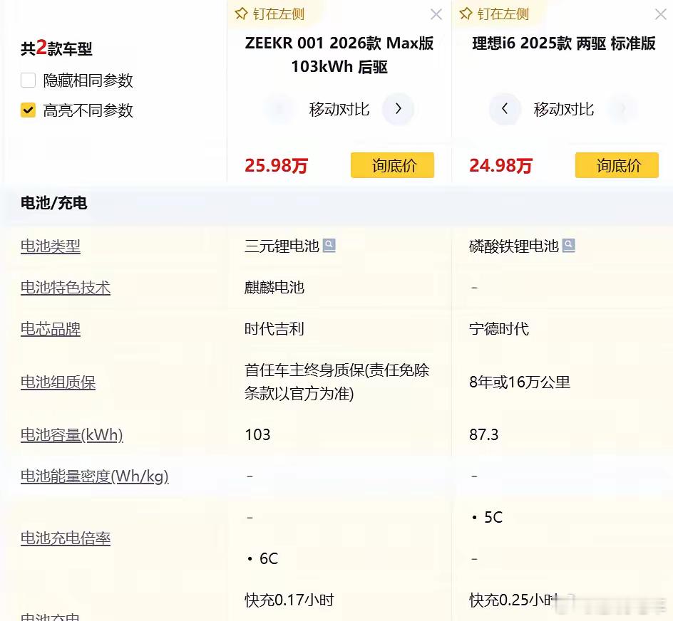The width and height of the screenshot is (673, 621).
Task: Open 电芯品牌 parameter link
Action: coord(51,329)
